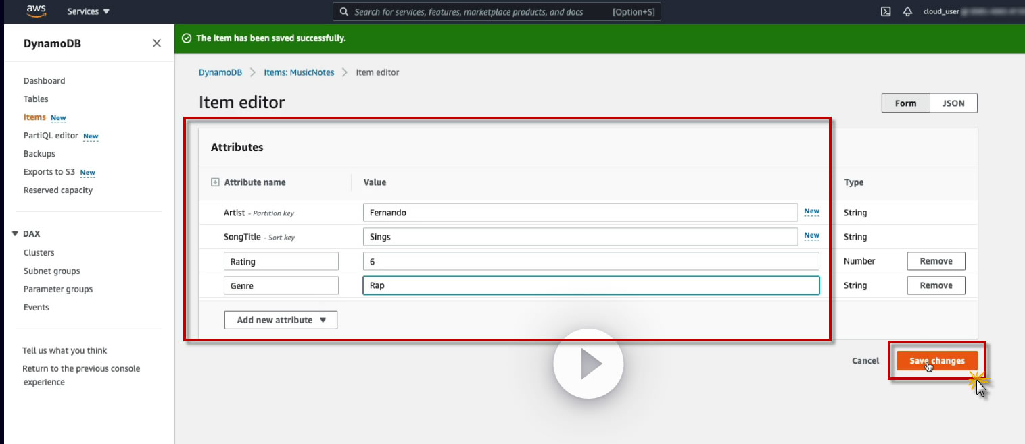Edit the Rating value field
The width and height of the screenshot is (1025, 444).
[x=591, y=261]
